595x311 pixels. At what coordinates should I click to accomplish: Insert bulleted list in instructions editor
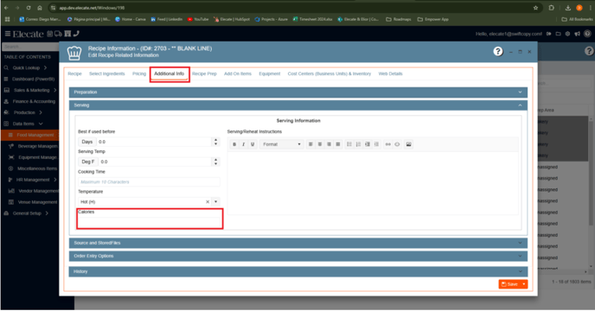pos(349,144)
